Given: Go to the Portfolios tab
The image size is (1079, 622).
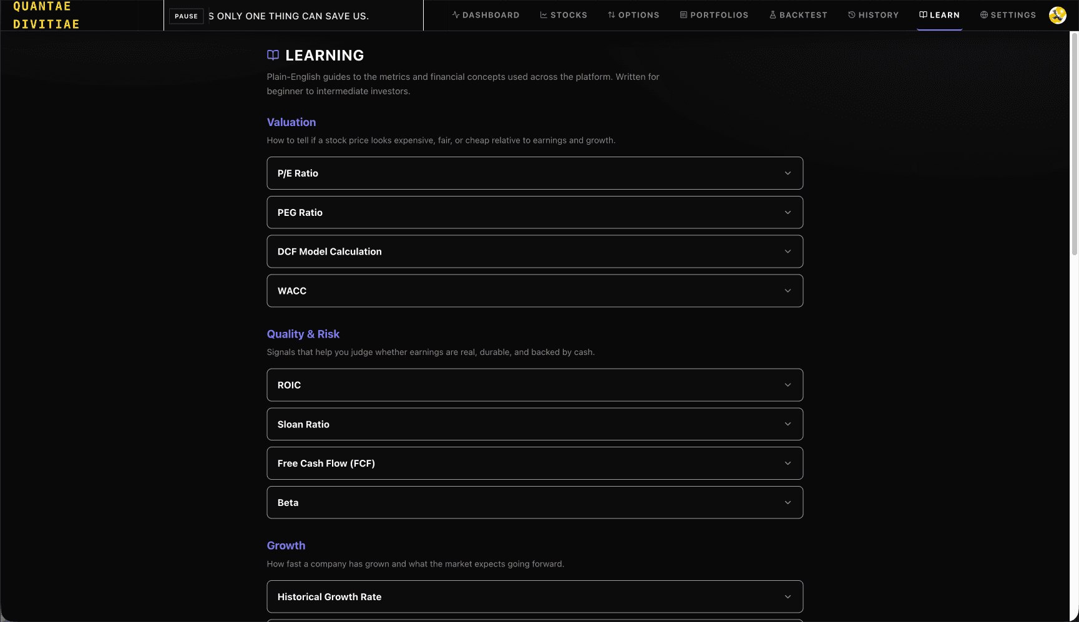Looking at the screenshot, I should [x=714, y=15].
